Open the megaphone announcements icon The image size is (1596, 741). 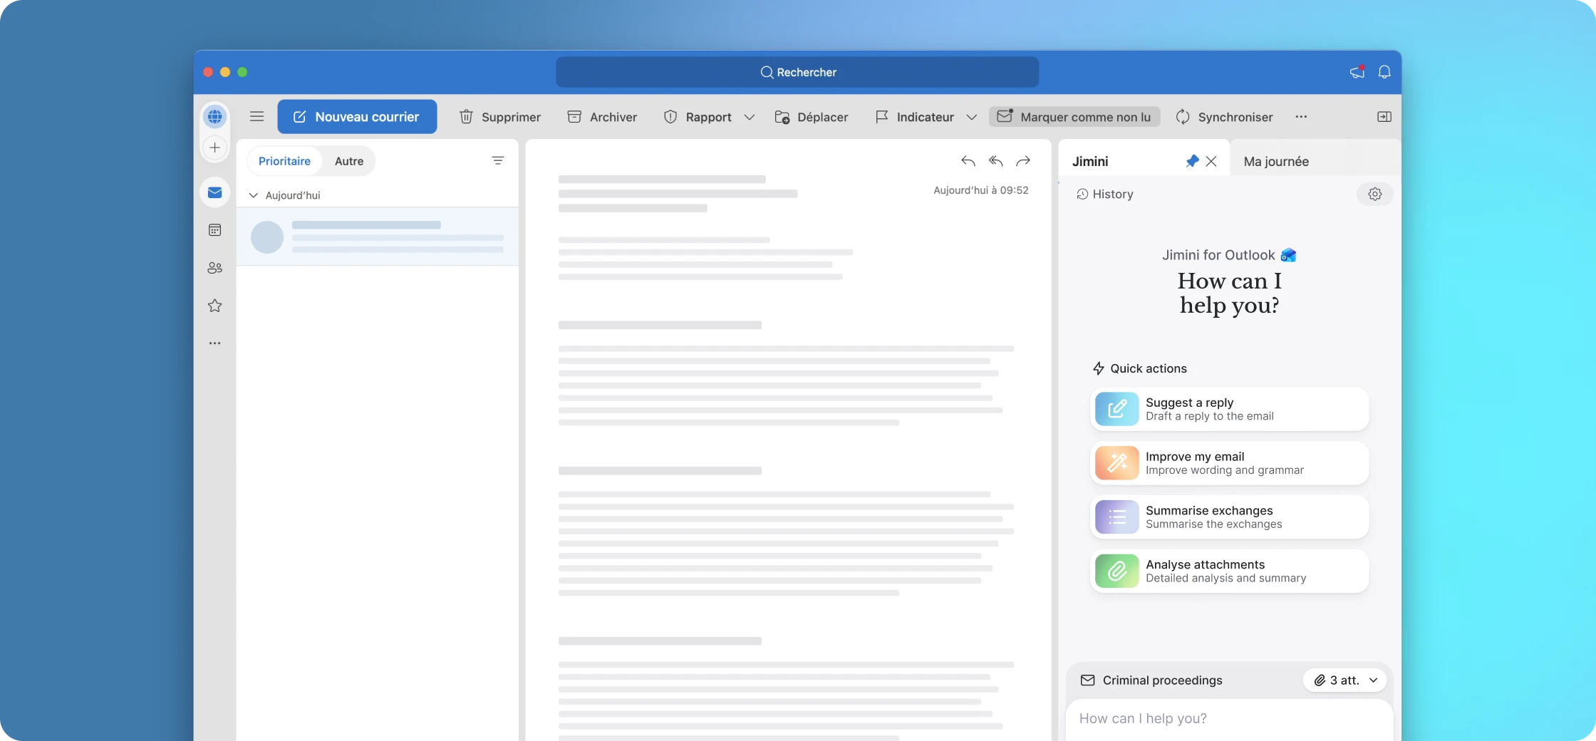tap(1357, 72)
